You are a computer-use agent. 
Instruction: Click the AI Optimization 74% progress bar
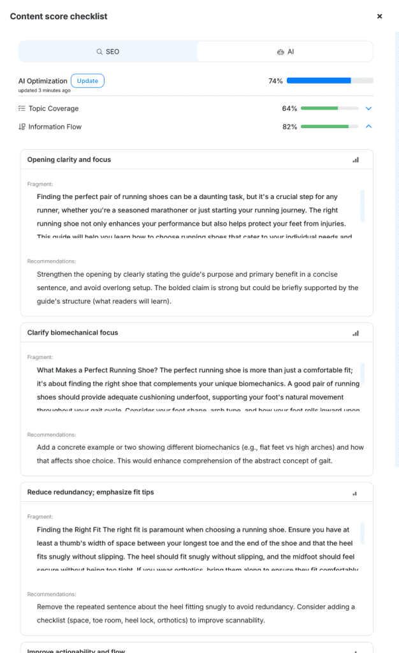coord(330,81)
